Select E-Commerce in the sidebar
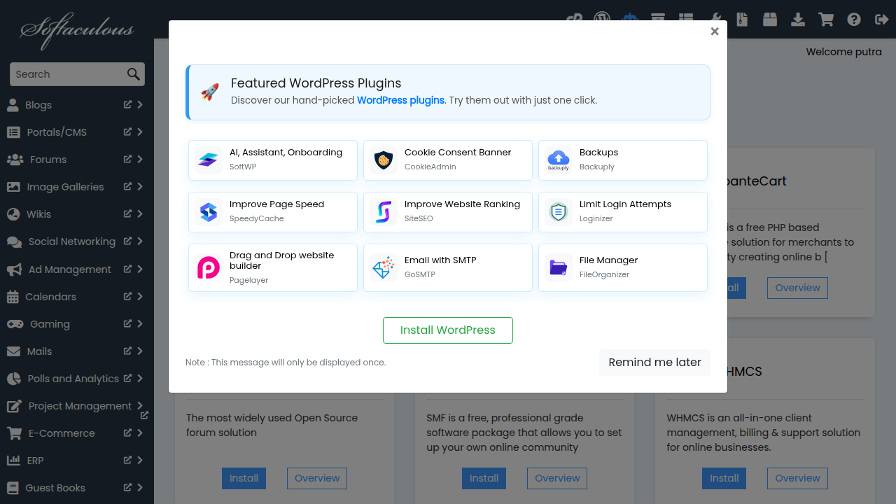This screenshot has width=896, height=504. coord(62,433)
